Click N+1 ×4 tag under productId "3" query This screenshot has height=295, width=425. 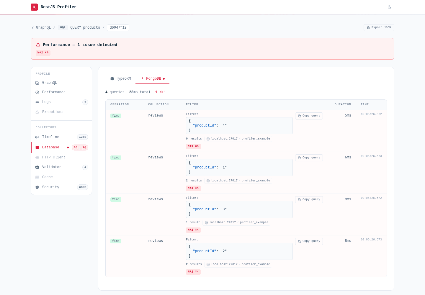click(x=193, y=230)
